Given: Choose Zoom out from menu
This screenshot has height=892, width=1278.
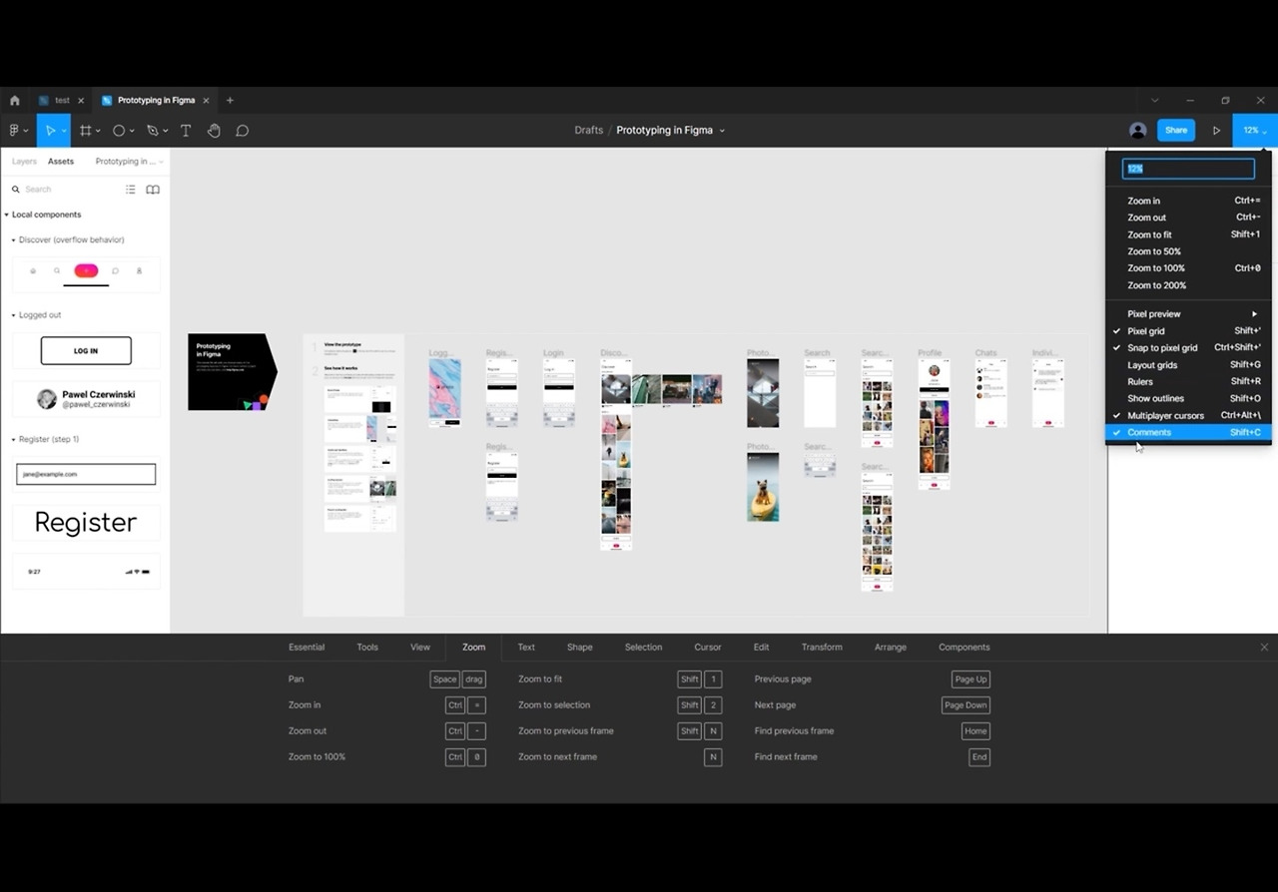Looking at the screenshot, I should tap(1188, 219).
